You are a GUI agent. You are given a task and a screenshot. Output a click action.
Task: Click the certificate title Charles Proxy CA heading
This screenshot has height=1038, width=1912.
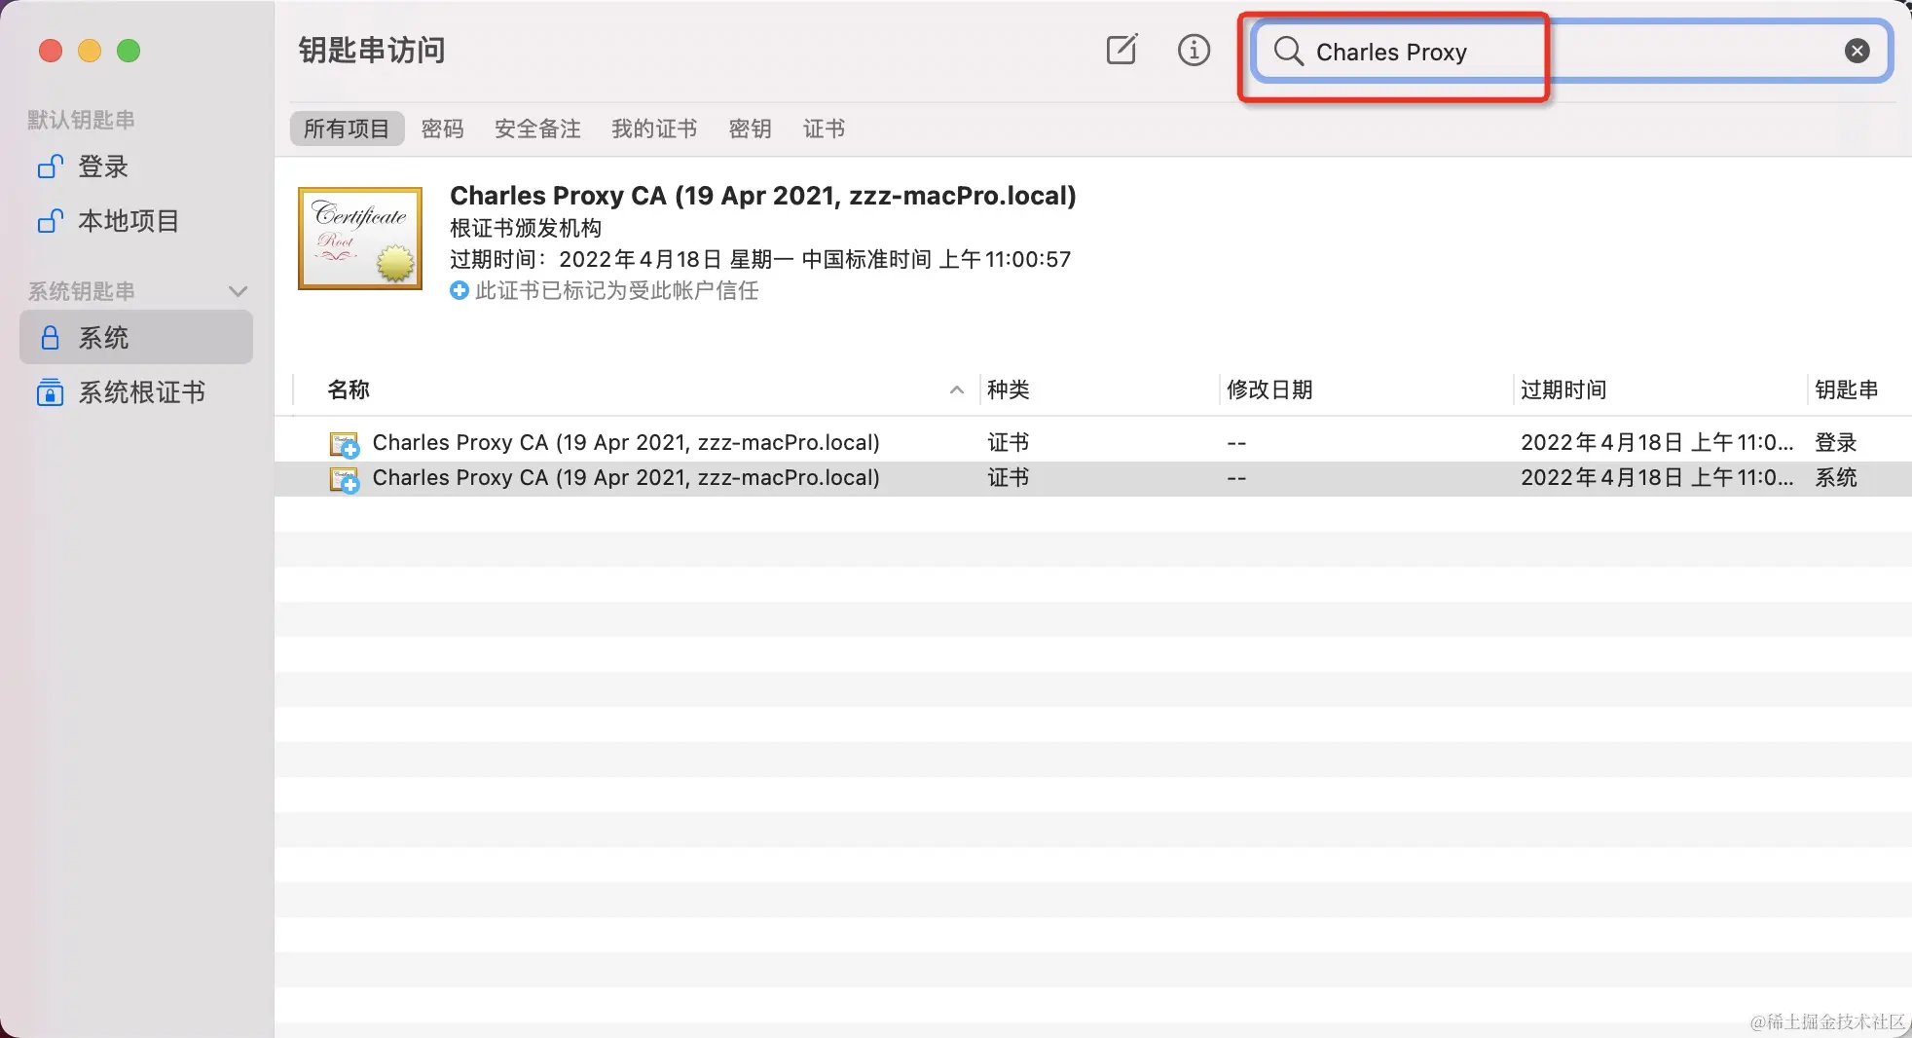point(762,196)
